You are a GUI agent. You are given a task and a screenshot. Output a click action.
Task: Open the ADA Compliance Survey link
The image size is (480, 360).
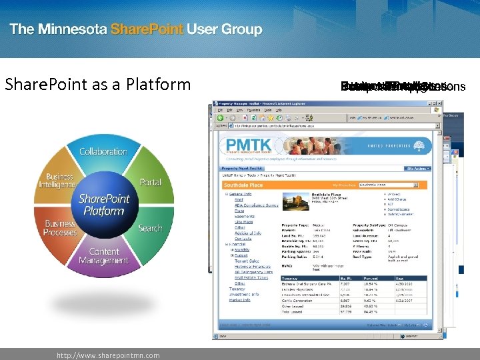tap(257, 205)
